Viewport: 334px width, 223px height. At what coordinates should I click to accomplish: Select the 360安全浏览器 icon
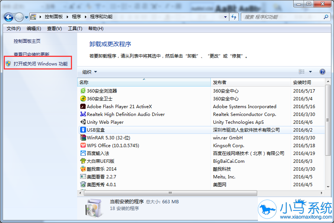point(83,91)
